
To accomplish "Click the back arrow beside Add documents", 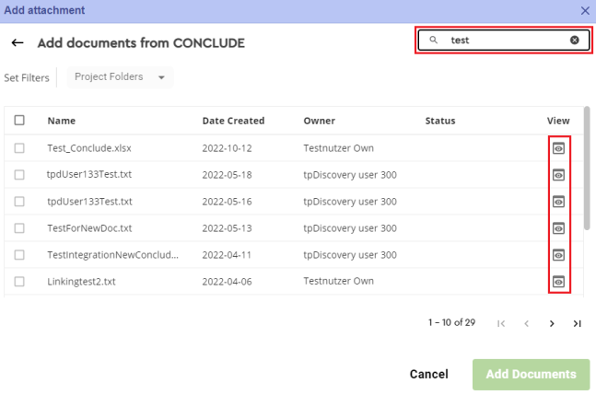I will (x=17, y=43).
